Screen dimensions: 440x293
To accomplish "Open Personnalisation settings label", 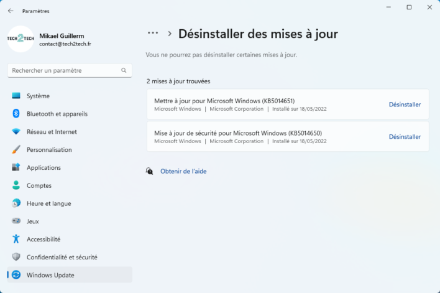I will tap(49, 150).
